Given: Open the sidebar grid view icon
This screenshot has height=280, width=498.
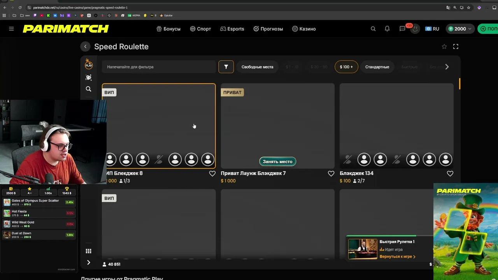Looking at the screenshot, I should (x=89, y=251).
